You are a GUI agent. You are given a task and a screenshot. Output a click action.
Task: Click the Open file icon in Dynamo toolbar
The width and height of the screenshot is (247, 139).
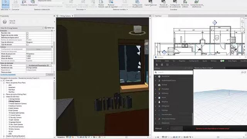coord(162,64)
